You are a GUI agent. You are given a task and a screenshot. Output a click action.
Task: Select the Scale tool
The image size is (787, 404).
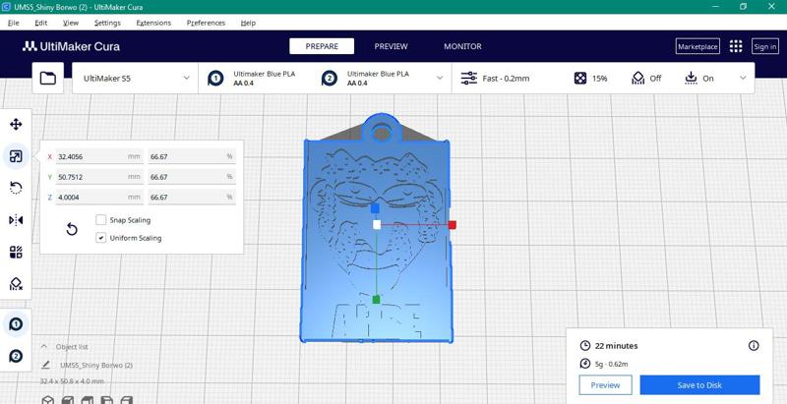pyautogui.click(x=16, y=156)
